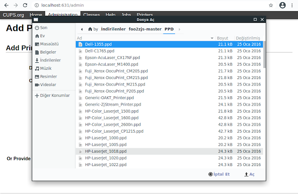The width and height of the screenshot is (298, 194).
Task: Open the Help tab in CUPS
Action: coord(110,15)
